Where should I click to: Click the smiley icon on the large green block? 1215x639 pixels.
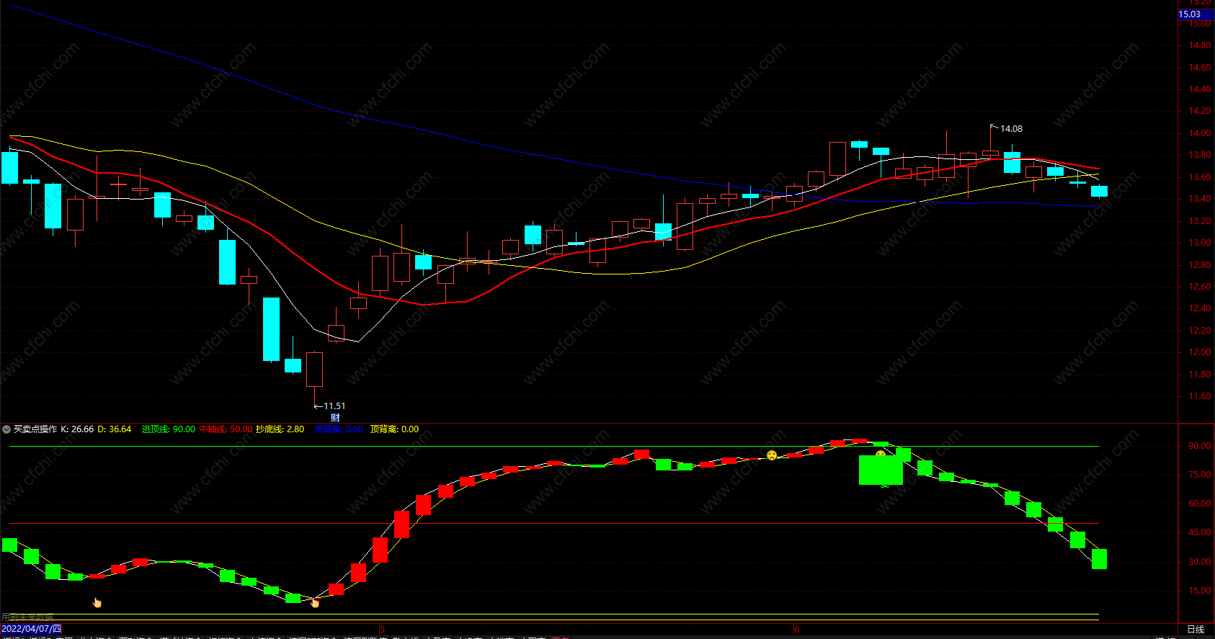coord(881,455)
